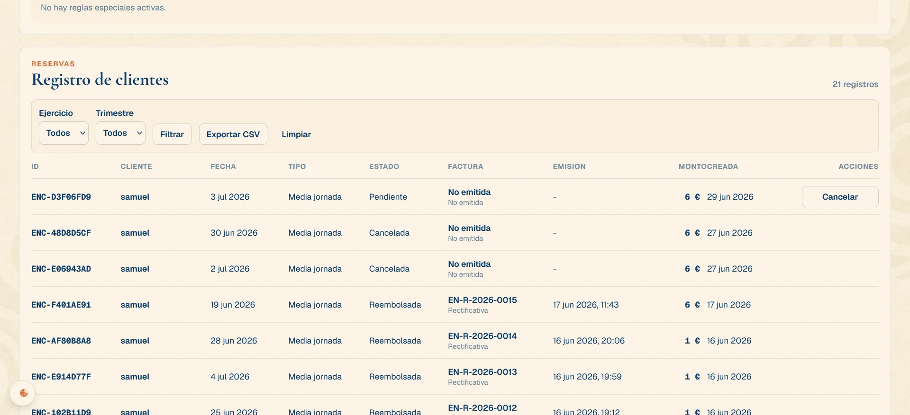
Task: Click Reembolsada status in ENC-F401AE91 row
Action: [395, 305]
